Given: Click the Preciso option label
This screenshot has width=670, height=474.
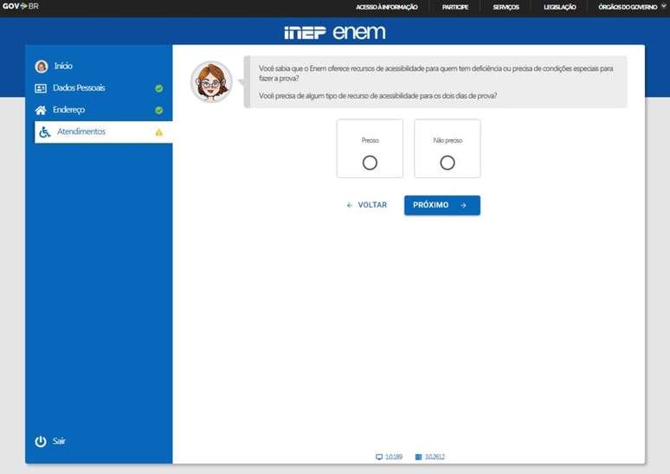Looking at the screenshot, I should (370, 140).
